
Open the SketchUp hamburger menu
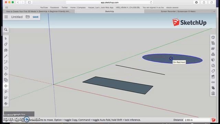tap(6, 17)
